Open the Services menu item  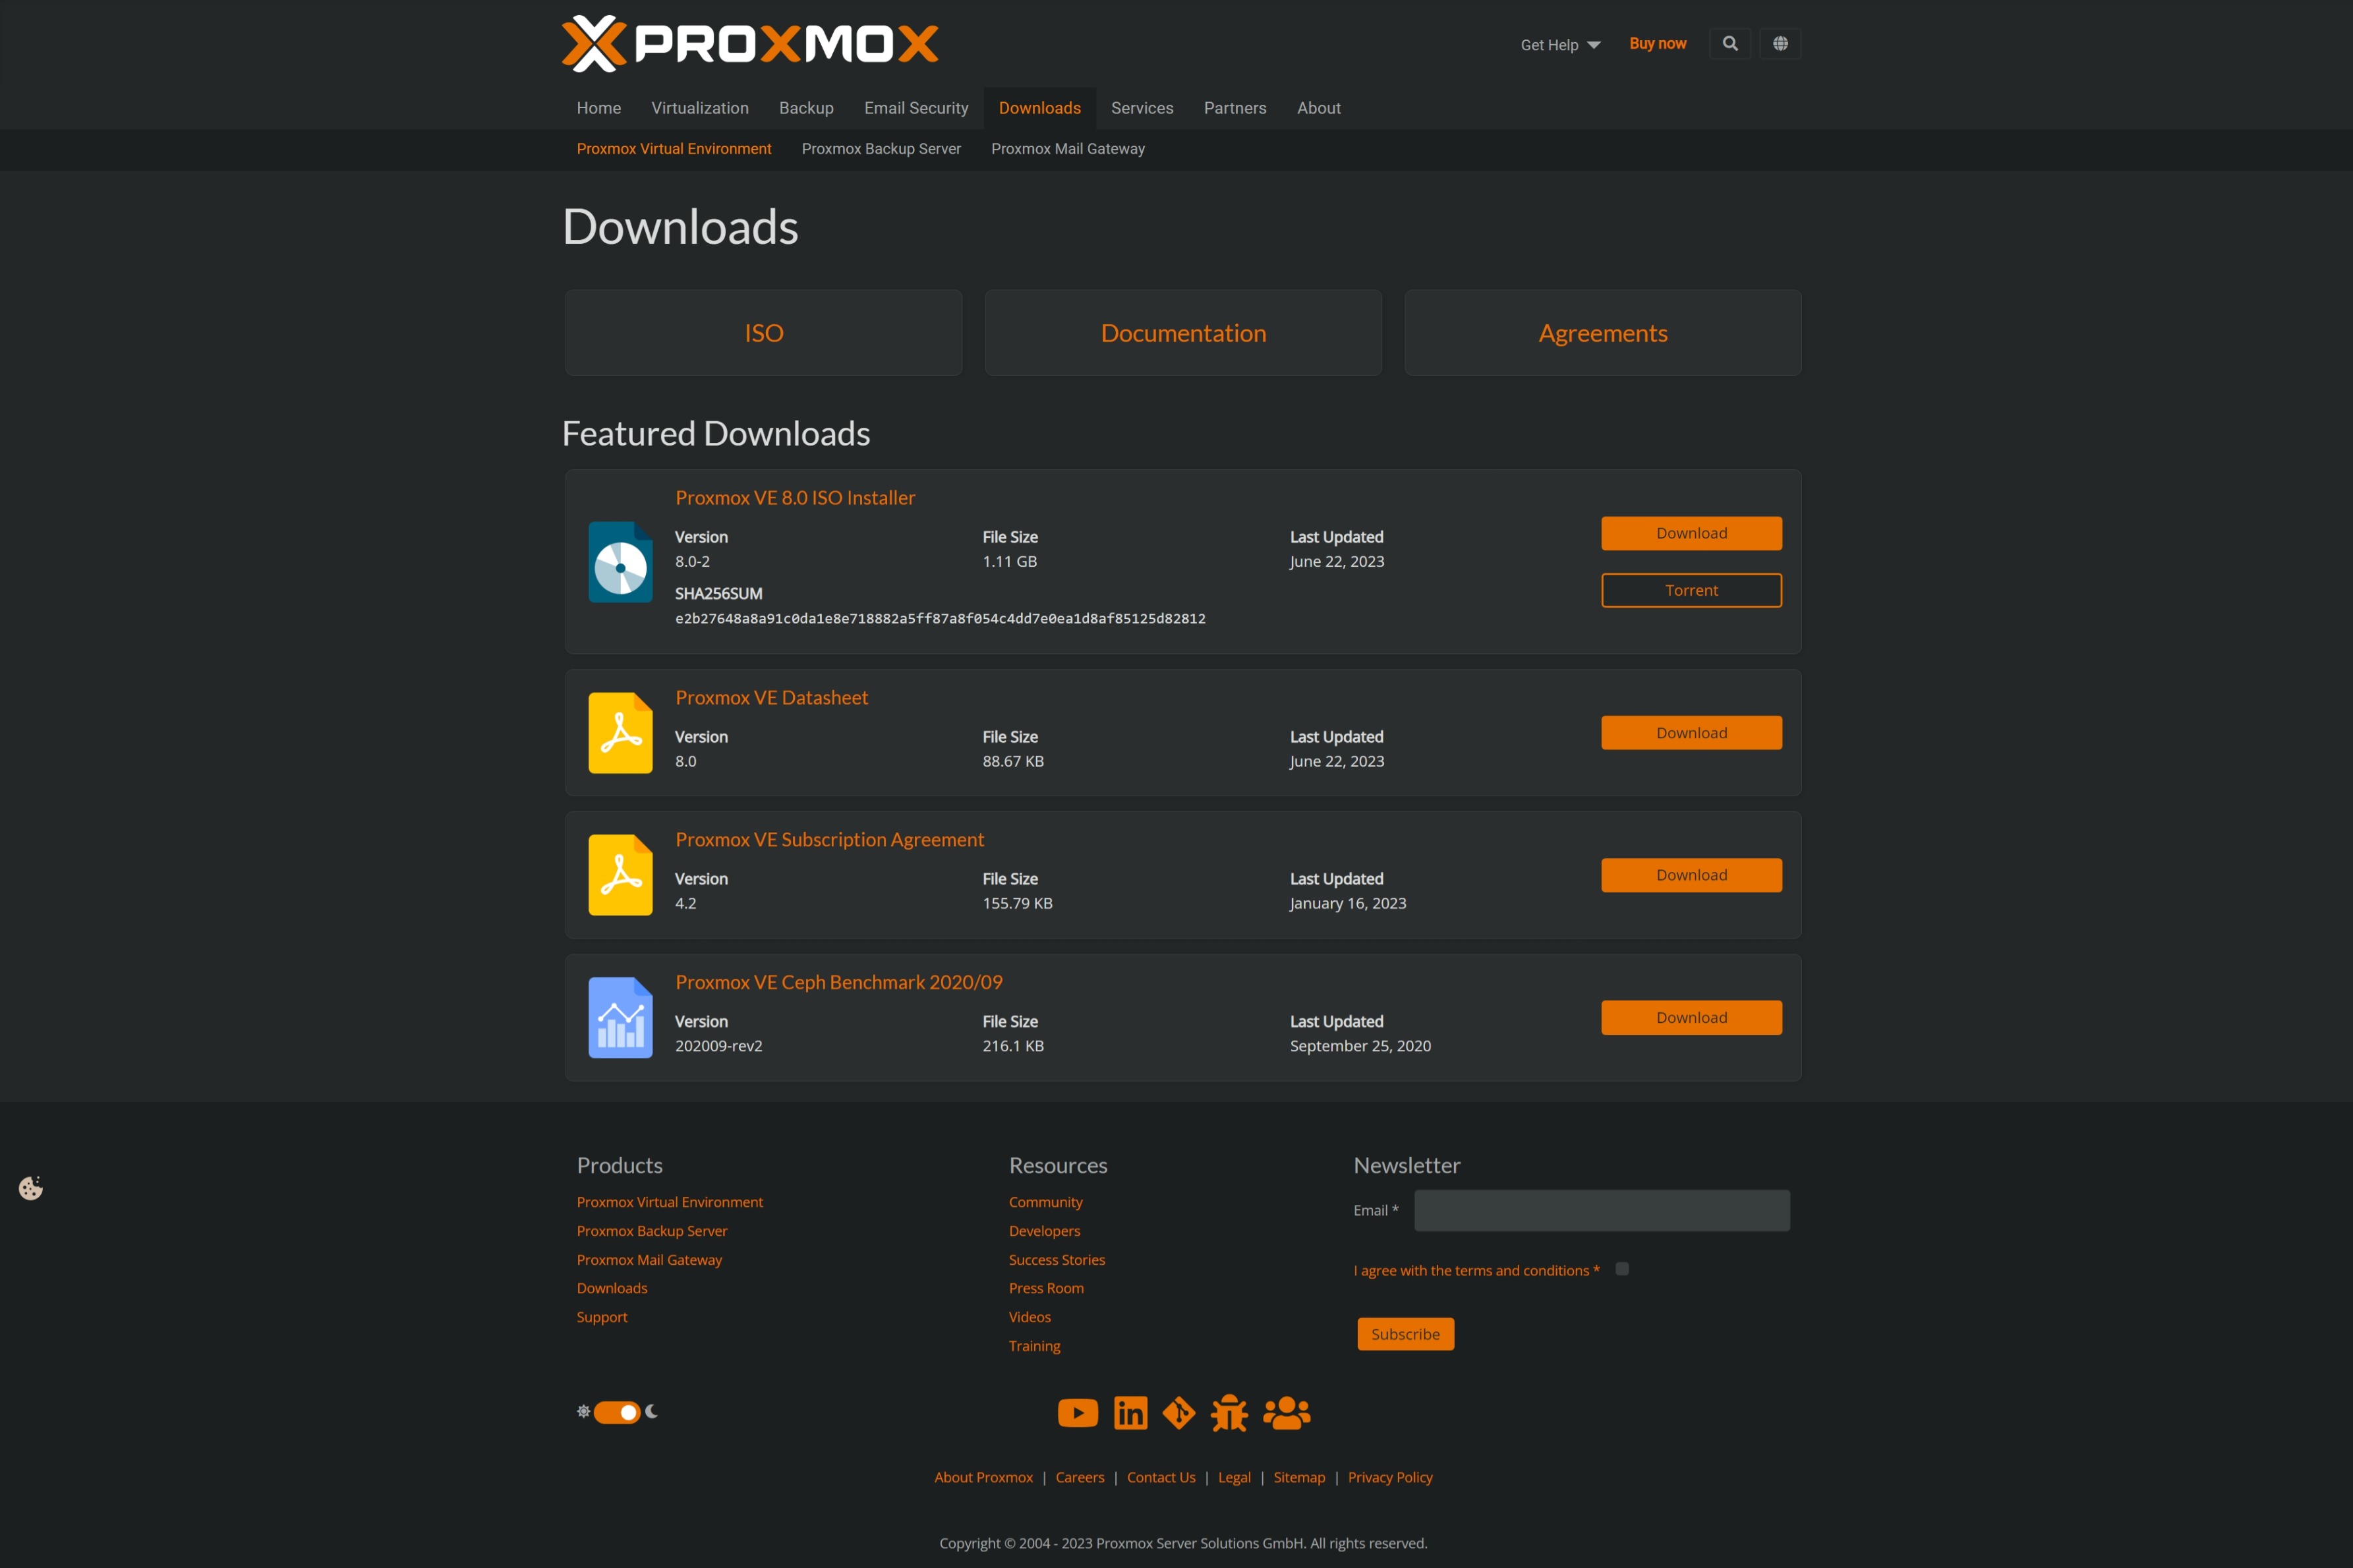(1142, 108)
